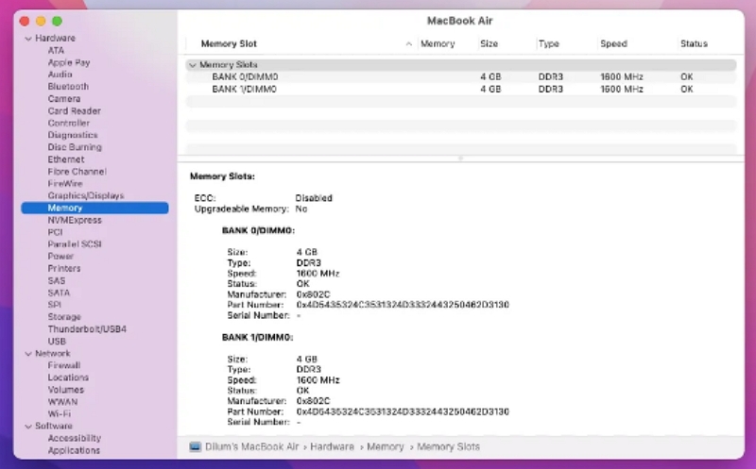Click the pane divider handle above details
Viewport: 756px width, 469px height.
(x=460, y=158)
